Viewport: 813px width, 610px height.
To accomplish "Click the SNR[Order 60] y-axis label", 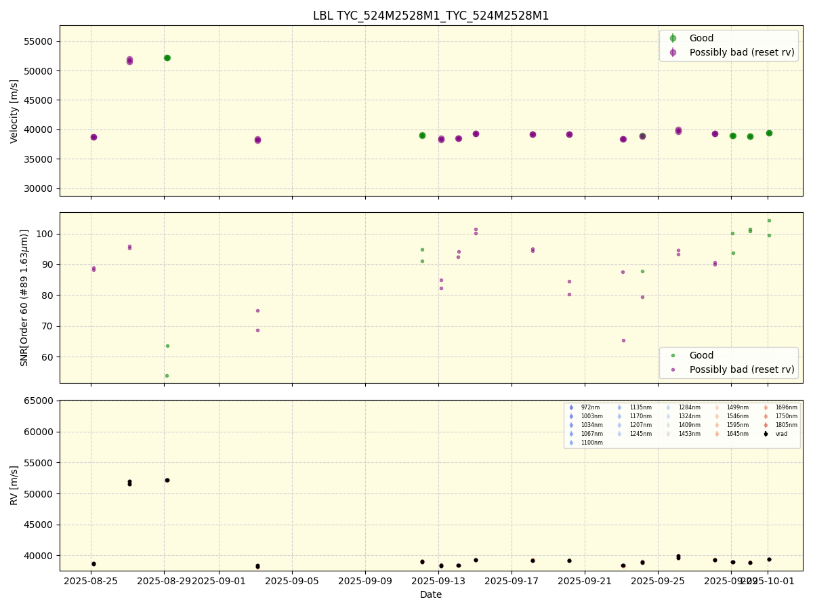I will (x=24, y=298).
